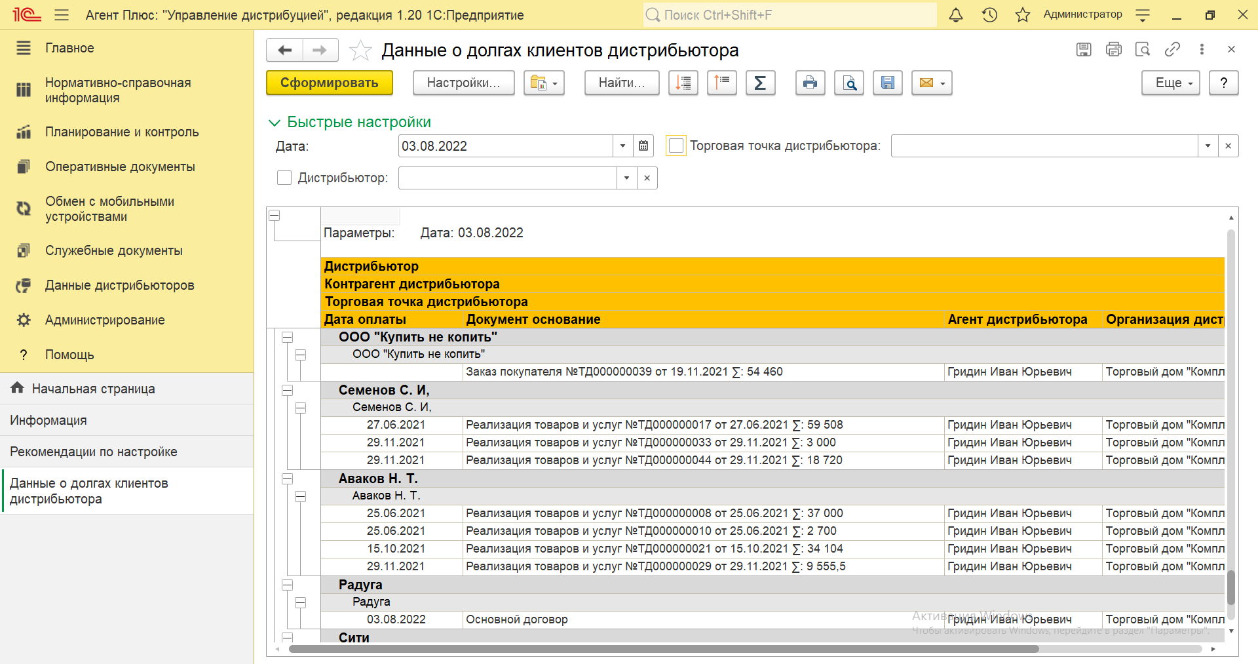Clear the Дистрибьютор field
Screen dimensions: 1258x664
tap(647, 178)
